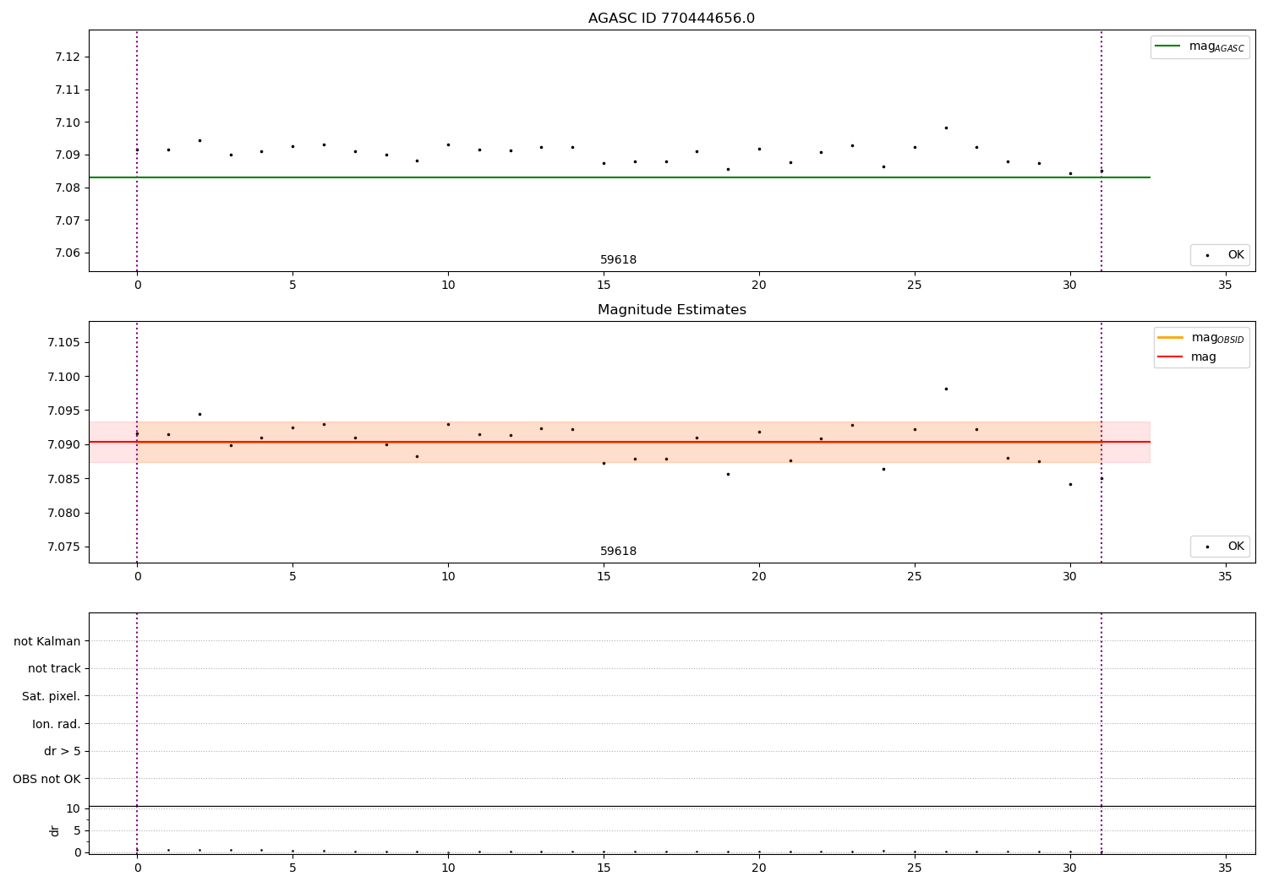
Task: Click the highest data point at x=26 in the top plot
Action: (946, 128)
